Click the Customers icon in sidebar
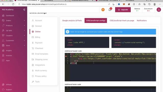 click(x=3, y=40)
